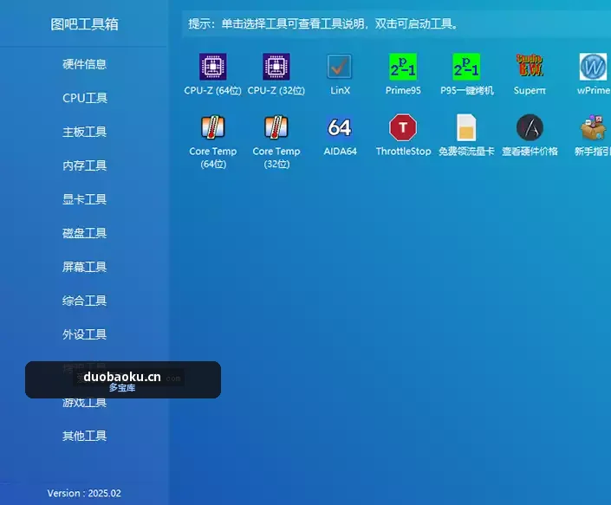The image size is (611, 505).
Task: Select the P95一键烤机 icon
Action: pyautogui.click(x=466, y=67)
